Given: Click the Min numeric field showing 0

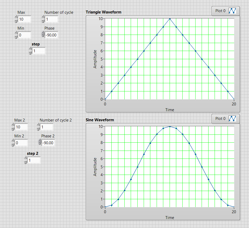Looking at the screenshot, I should 24,35.
